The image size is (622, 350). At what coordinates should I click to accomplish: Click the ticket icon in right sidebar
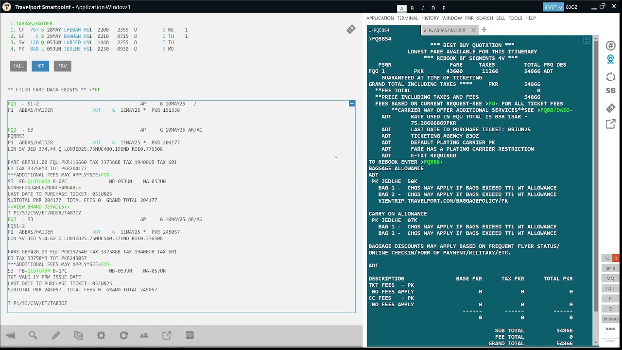pyautogui.click(x=611, y=108)
